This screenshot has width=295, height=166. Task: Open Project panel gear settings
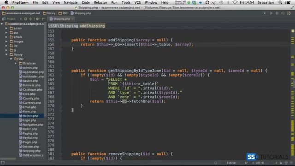(37, 19)
